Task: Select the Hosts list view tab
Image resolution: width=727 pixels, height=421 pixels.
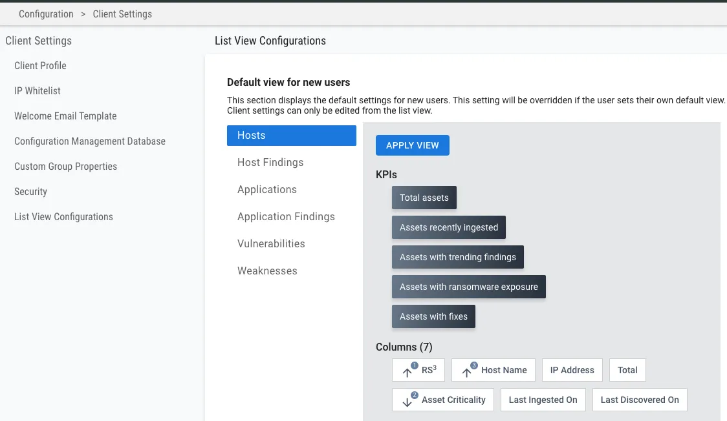Action: pyautogui.click(x=292, y=136)
